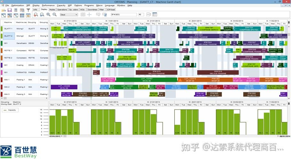
Task: Click the FETTE 1 orange color marker
Action: [x=2, y=51]
